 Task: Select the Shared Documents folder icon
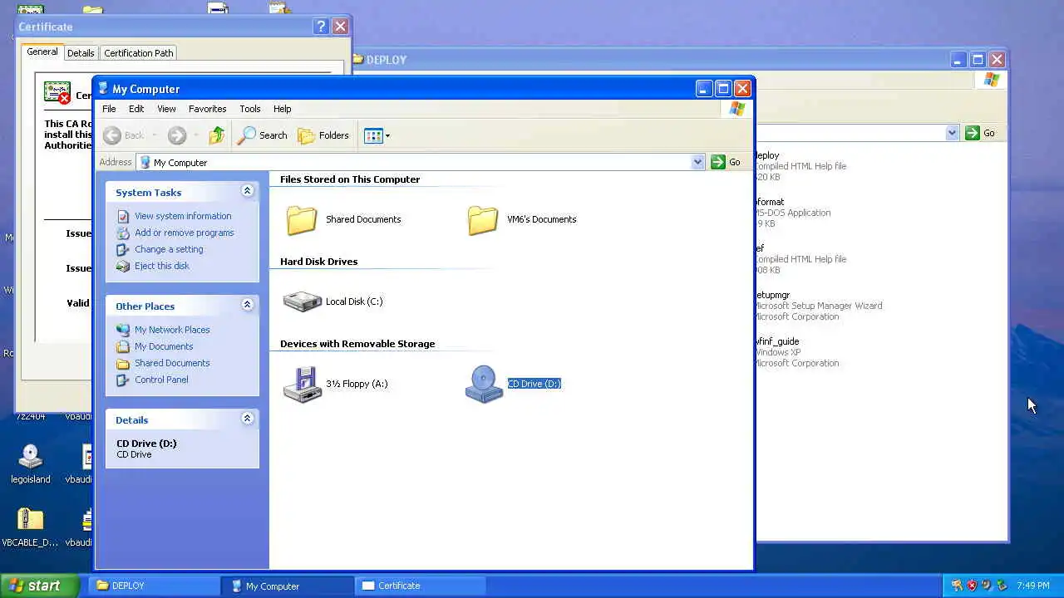[302, 219]
